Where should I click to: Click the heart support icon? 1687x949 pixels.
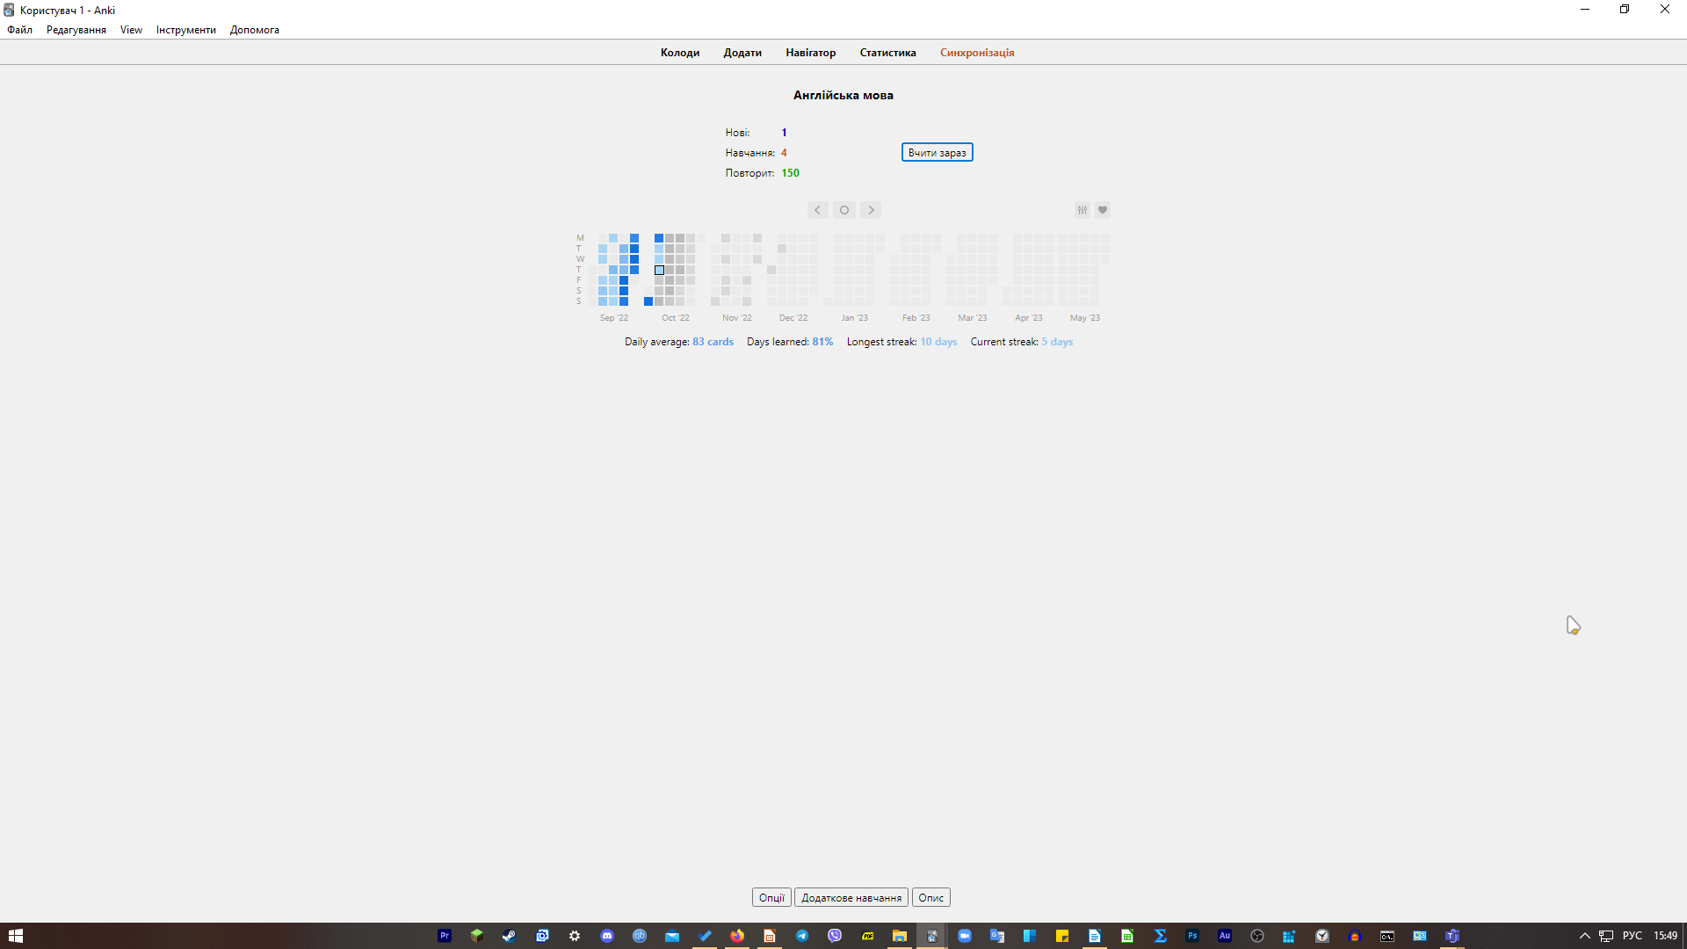pyautogui.click(x=1103, y=210)
